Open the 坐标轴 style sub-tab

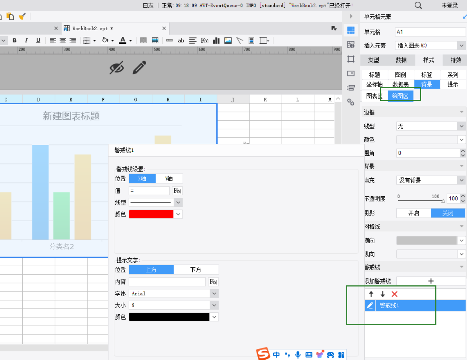click(x=374, y=84)
